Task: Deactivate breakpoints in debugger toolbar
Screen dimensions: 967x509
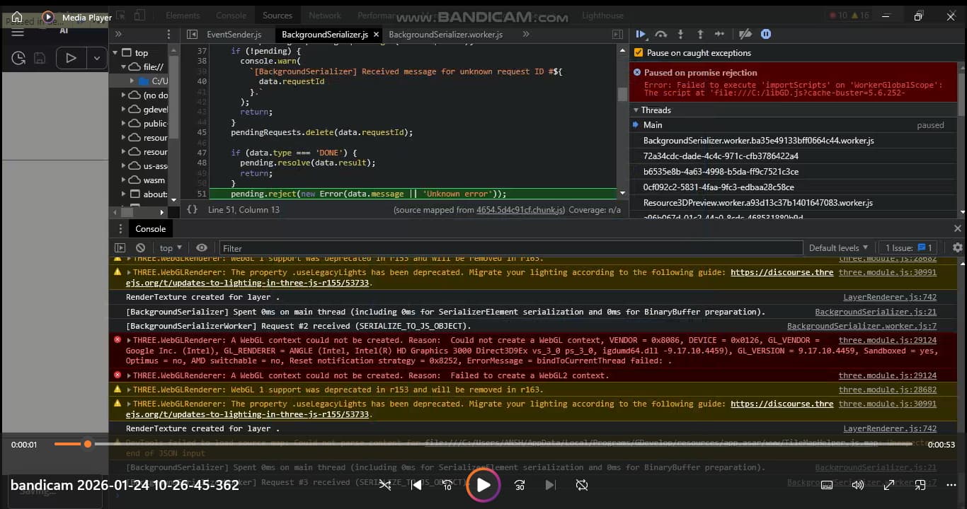Action: (745, 34)
